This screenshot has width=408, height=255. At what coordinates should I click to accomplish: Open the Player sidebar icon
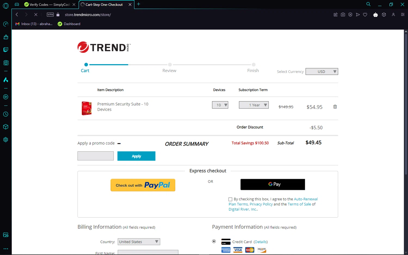(x=6, y=97)
